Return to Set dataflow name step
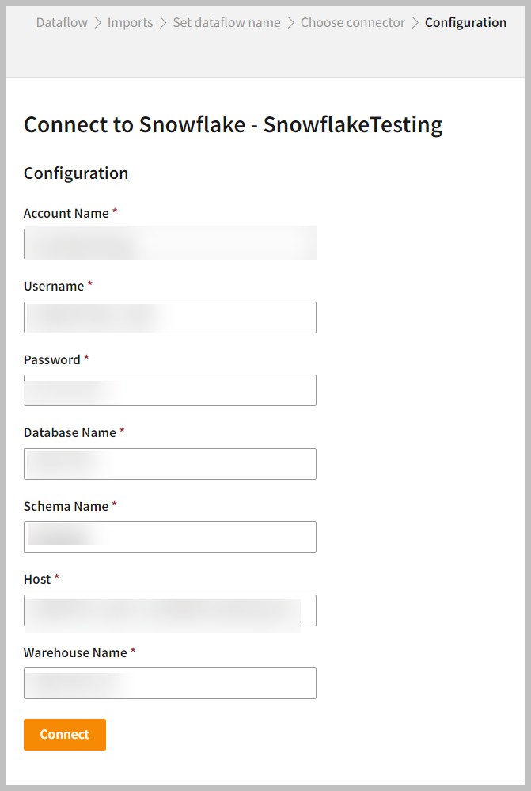This screenshot has height=791, width=531. tap(226, 22)
